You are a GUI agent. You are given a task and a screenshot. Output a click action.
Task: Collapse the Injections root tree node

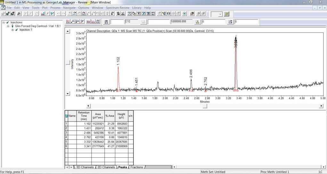coord(4,22)
